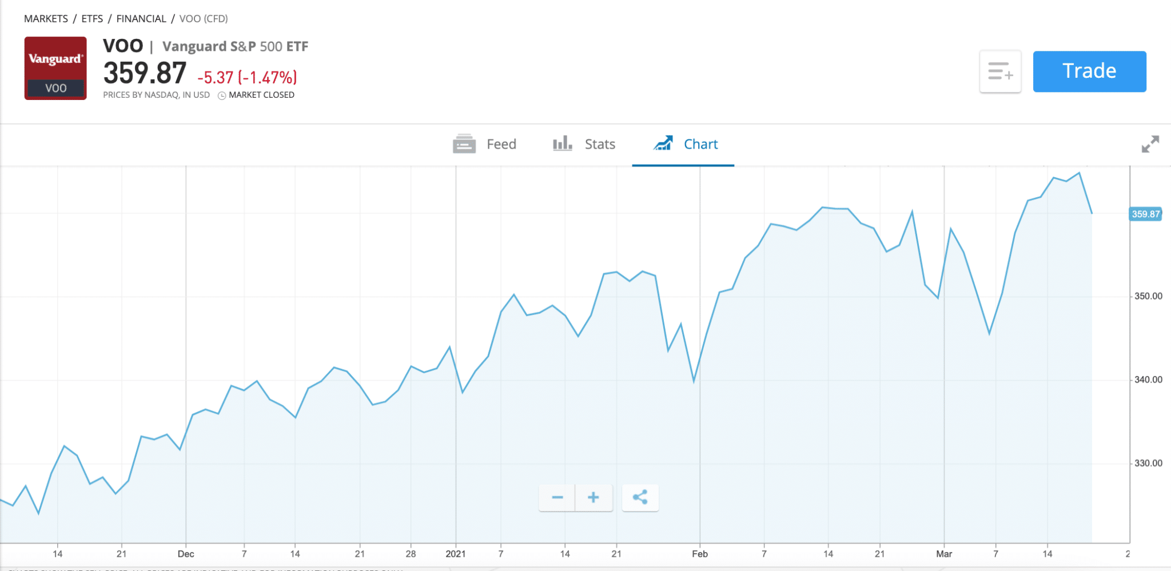Open the MARKETS breadcrumb link

[x=46, y=19]
